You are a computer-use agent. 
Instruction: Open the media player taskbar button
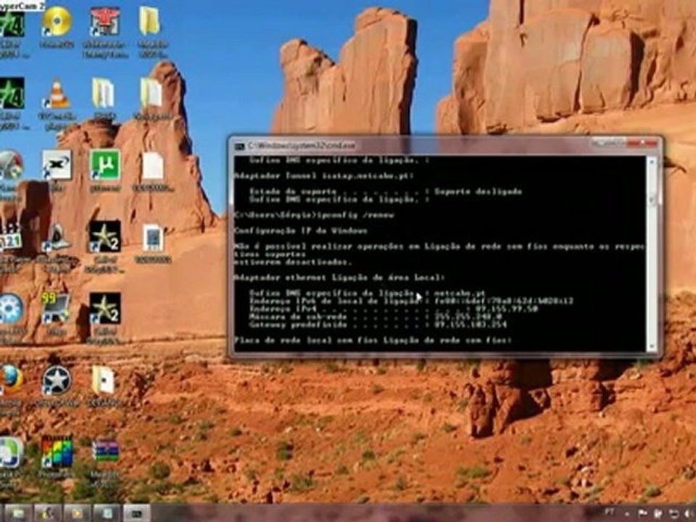point(77,513)
